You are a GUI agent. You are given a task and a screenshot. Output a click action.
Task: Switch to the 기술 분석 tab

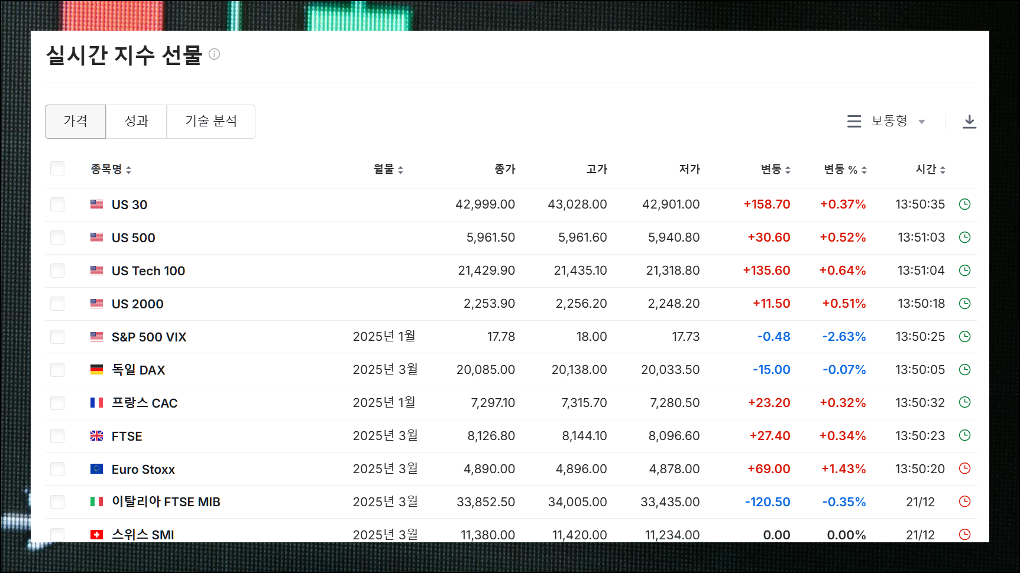click(x=211, y=122)
